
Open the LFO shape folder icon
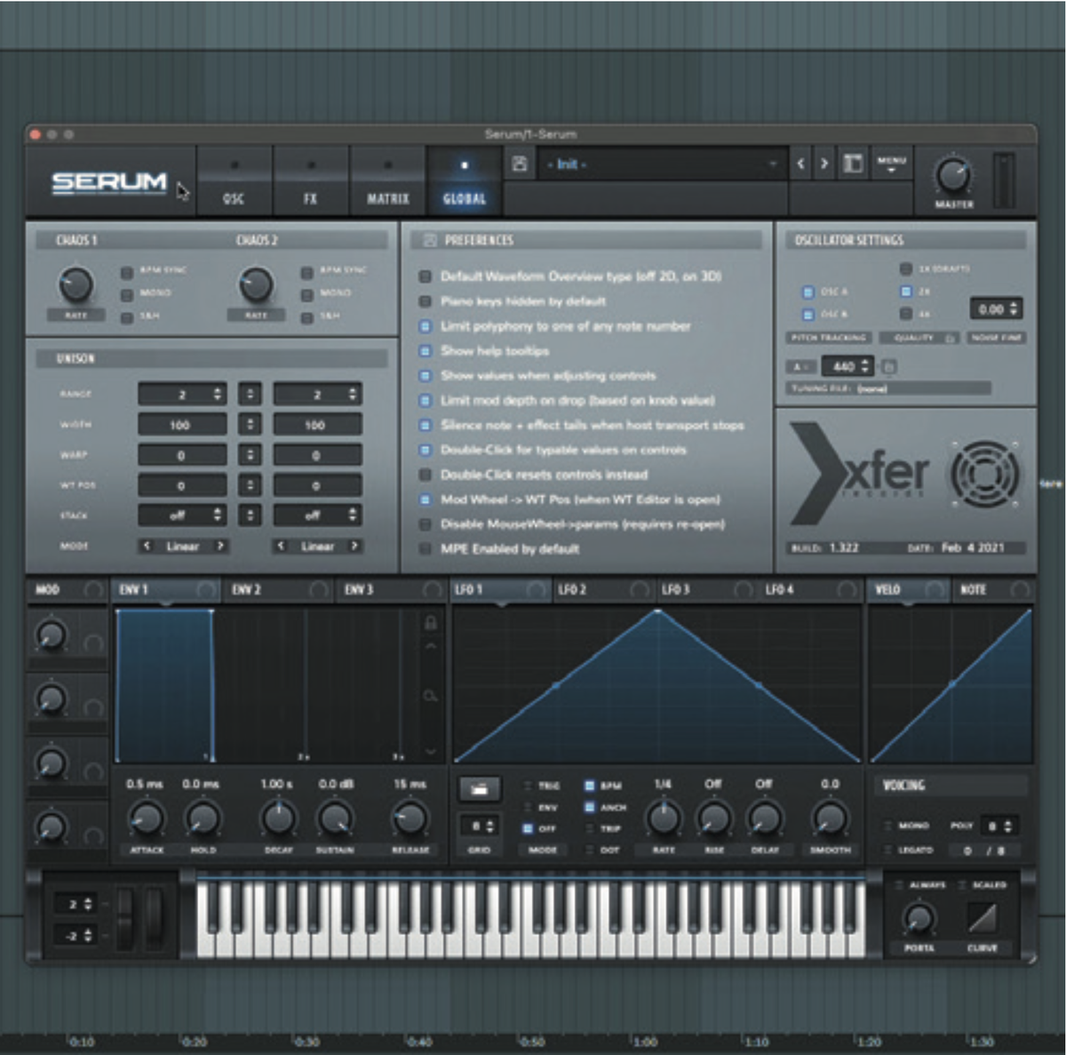(479, 788)
